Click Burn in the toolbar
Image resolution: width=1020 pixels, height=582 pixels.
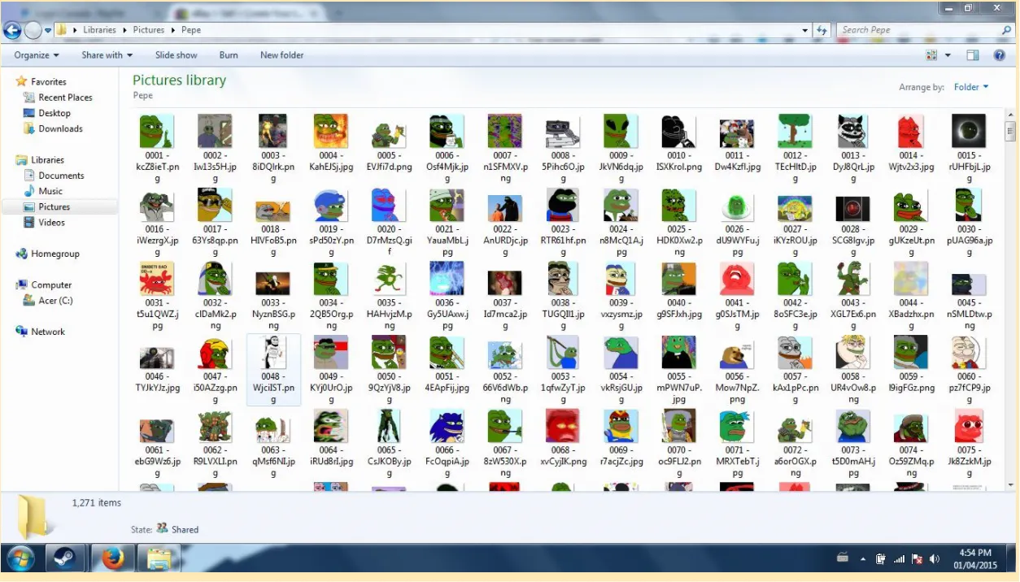[x=229, y=55]
